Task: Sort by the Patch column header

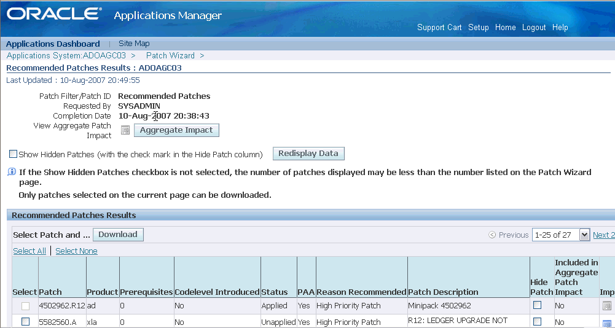Action: [x=50, y=292]
